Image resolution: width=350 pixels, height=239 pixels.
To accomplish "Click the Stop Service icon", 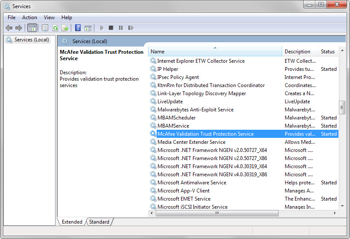I will (111, 28).
